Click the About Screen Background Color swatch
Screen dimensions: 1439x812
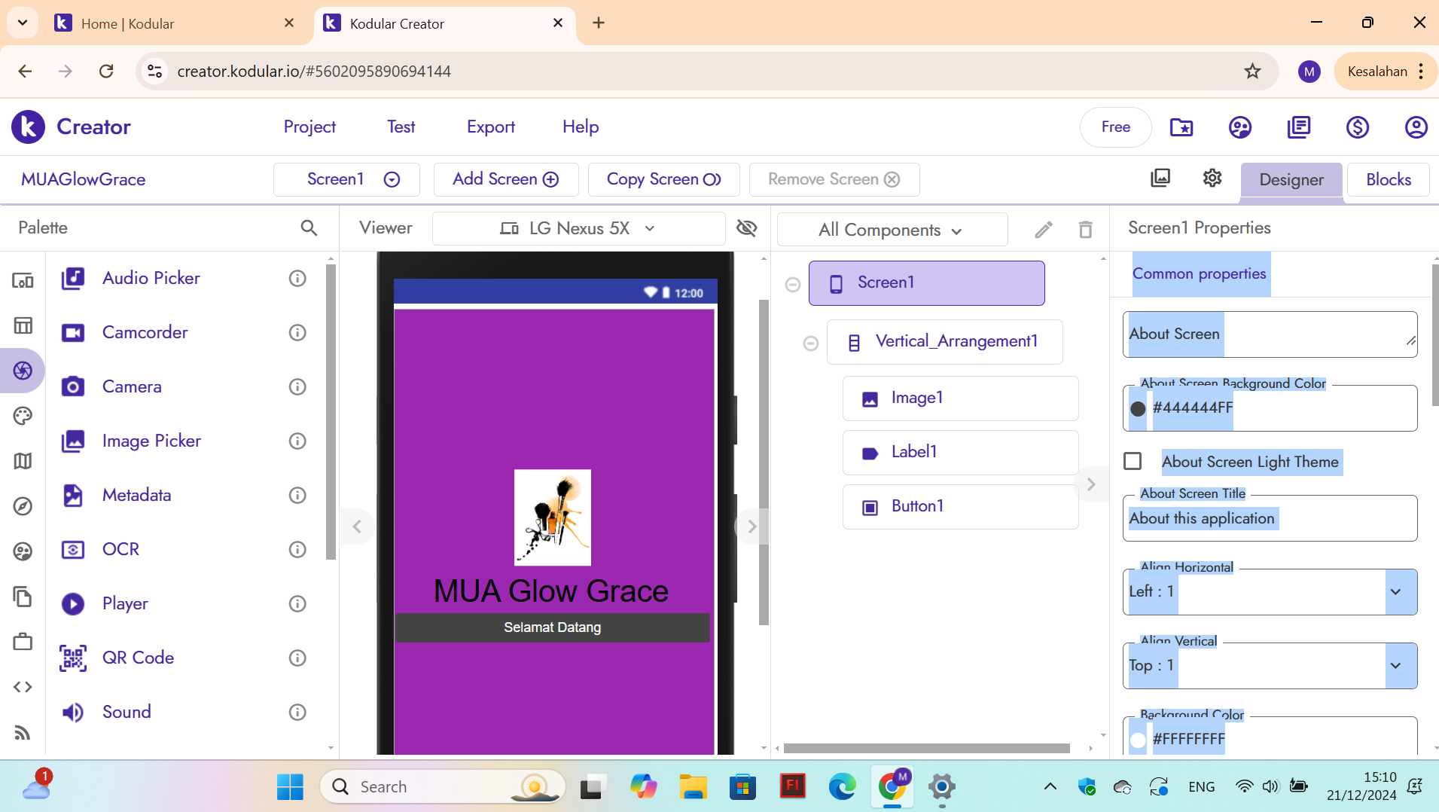click(x=1138, y=408)
